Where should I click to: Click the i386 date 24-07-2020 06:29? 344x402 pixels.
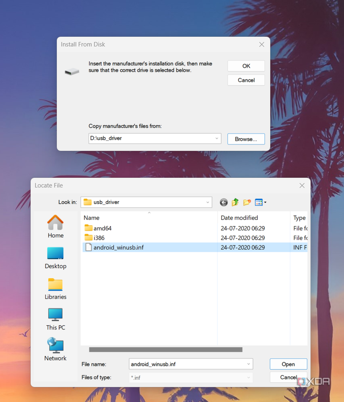tap(243, 237)
